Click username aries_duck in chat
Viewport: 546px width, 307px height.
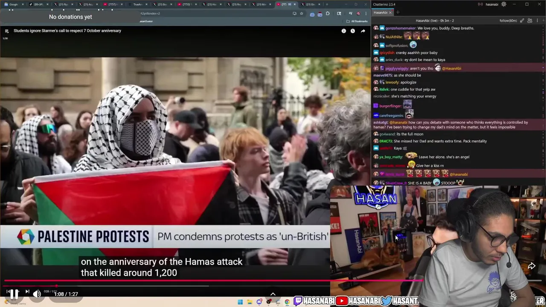tap(394, 60)
